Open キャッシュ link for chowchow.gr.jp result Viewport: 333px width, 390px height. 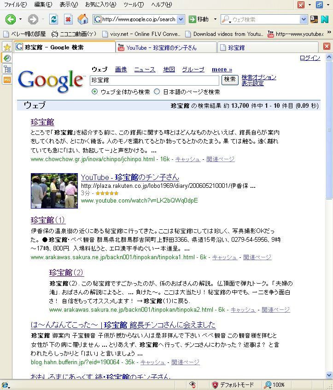(187, 159)
